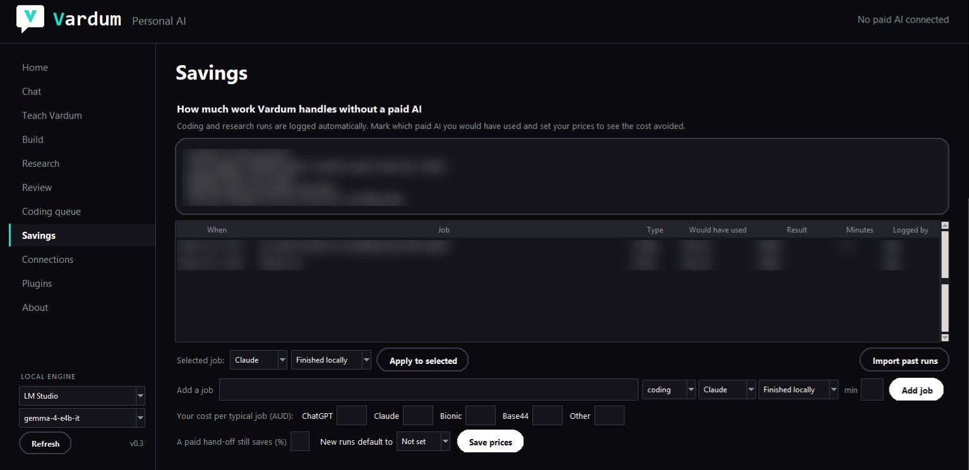Click Import past runs
The image size is (969, 470).
coord(905,361)
